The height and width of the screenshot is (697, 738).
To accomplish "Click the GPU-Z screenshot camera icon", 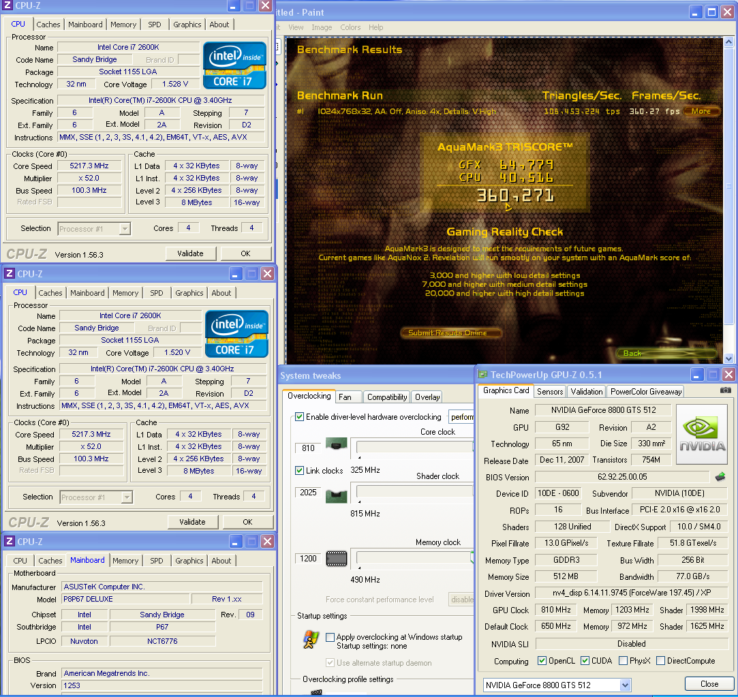I will (725, 390).
